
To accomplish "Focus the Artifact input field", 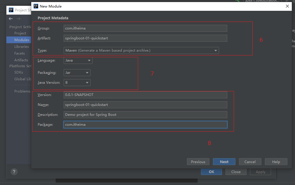I will [145, 38].
